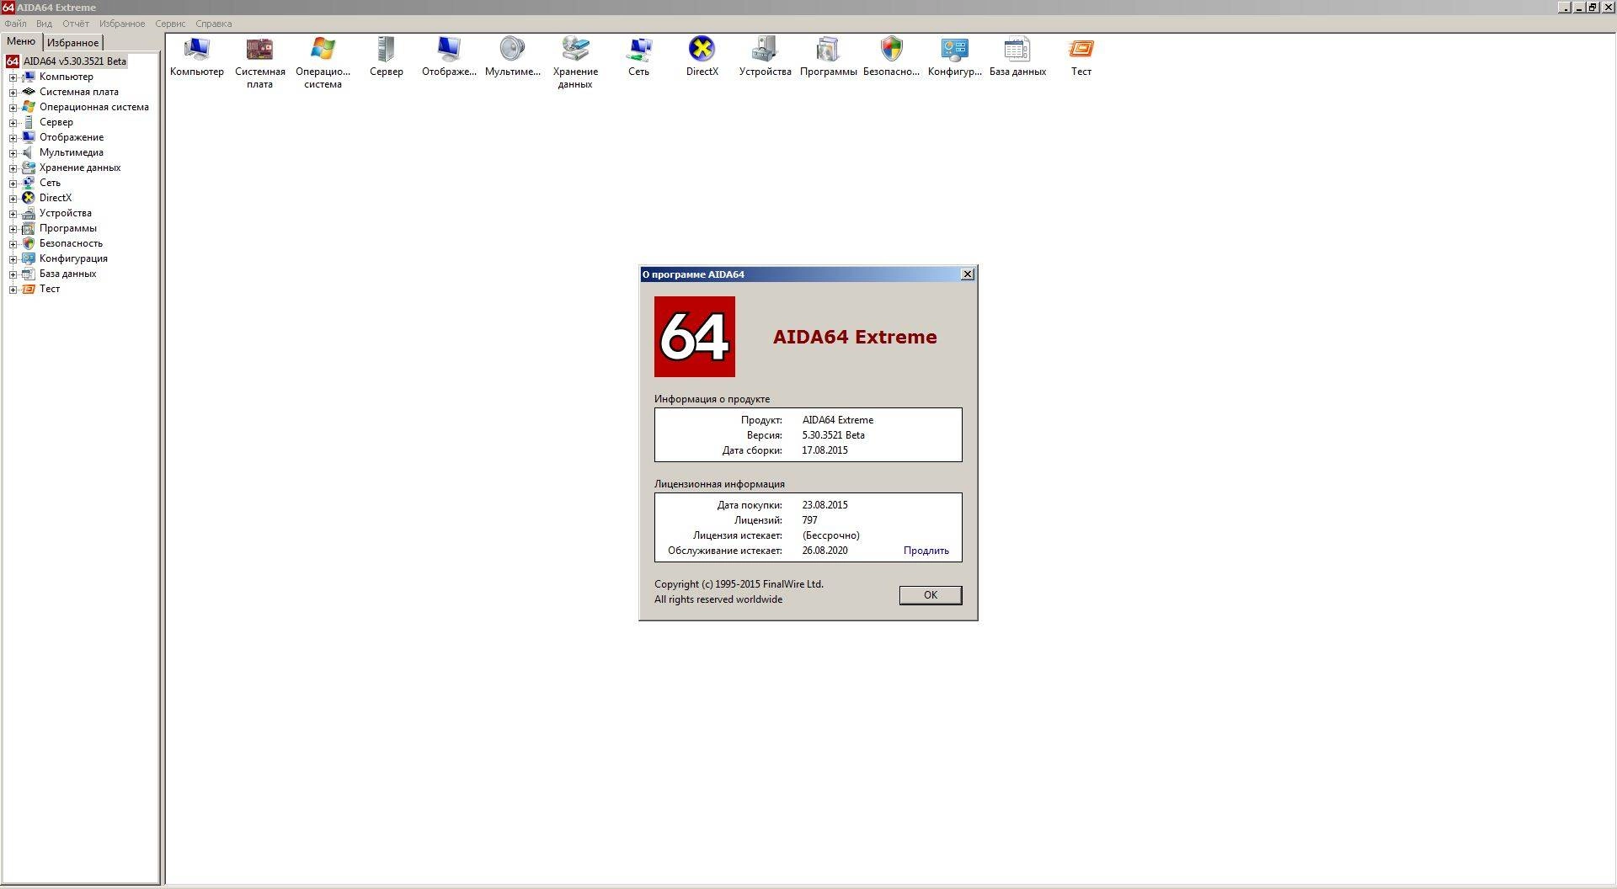Expand the Компьютер tree node
This screenshot has height=889, width=1617.
click(13, 77)
